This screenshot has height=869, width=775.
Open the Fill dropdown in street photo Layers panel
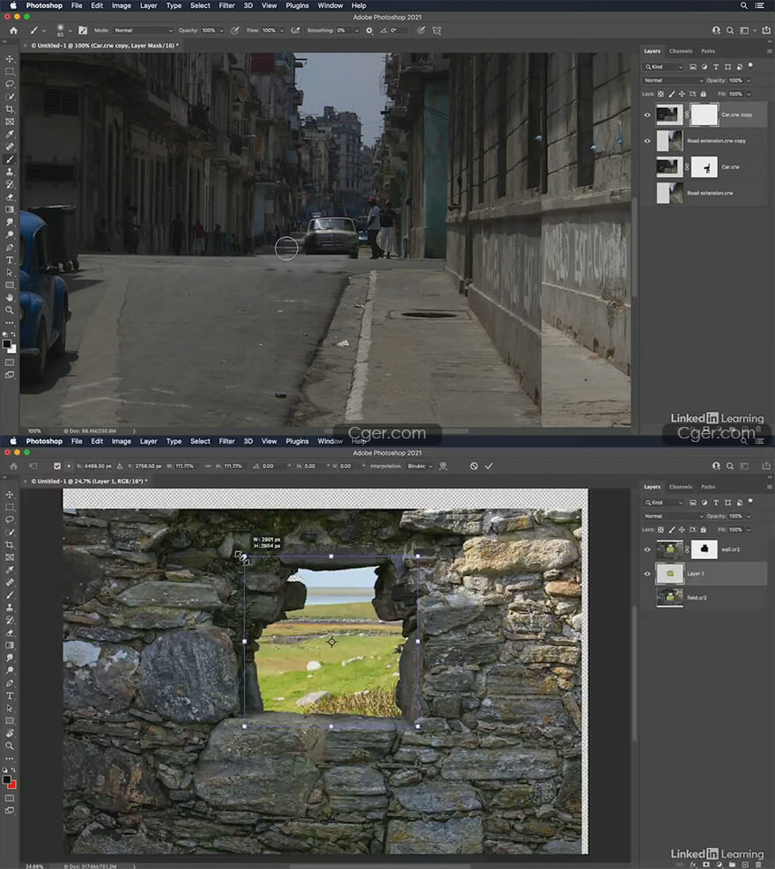pyautogui.click(x=749, y=94)
